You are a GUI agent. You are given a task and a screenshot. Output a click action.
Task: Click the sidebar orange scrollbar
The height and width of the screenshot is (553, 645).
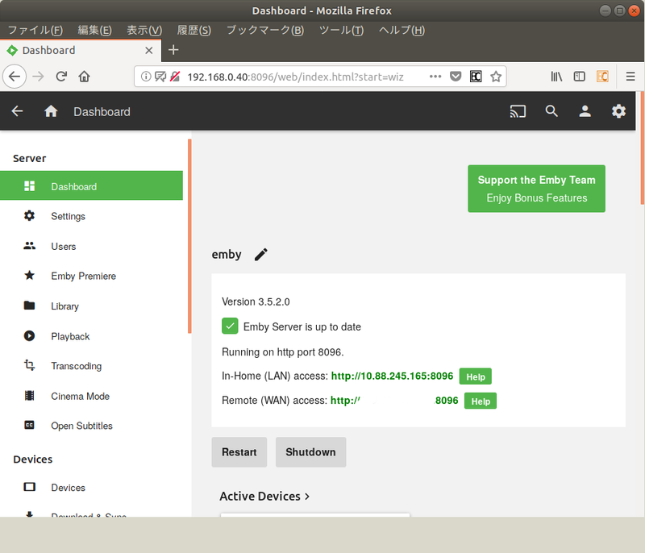[189, 236]
